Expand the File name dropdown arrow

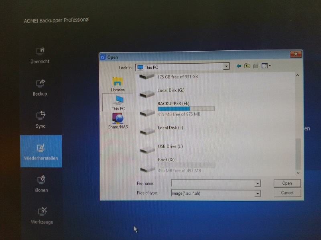[x=258, y=184]
